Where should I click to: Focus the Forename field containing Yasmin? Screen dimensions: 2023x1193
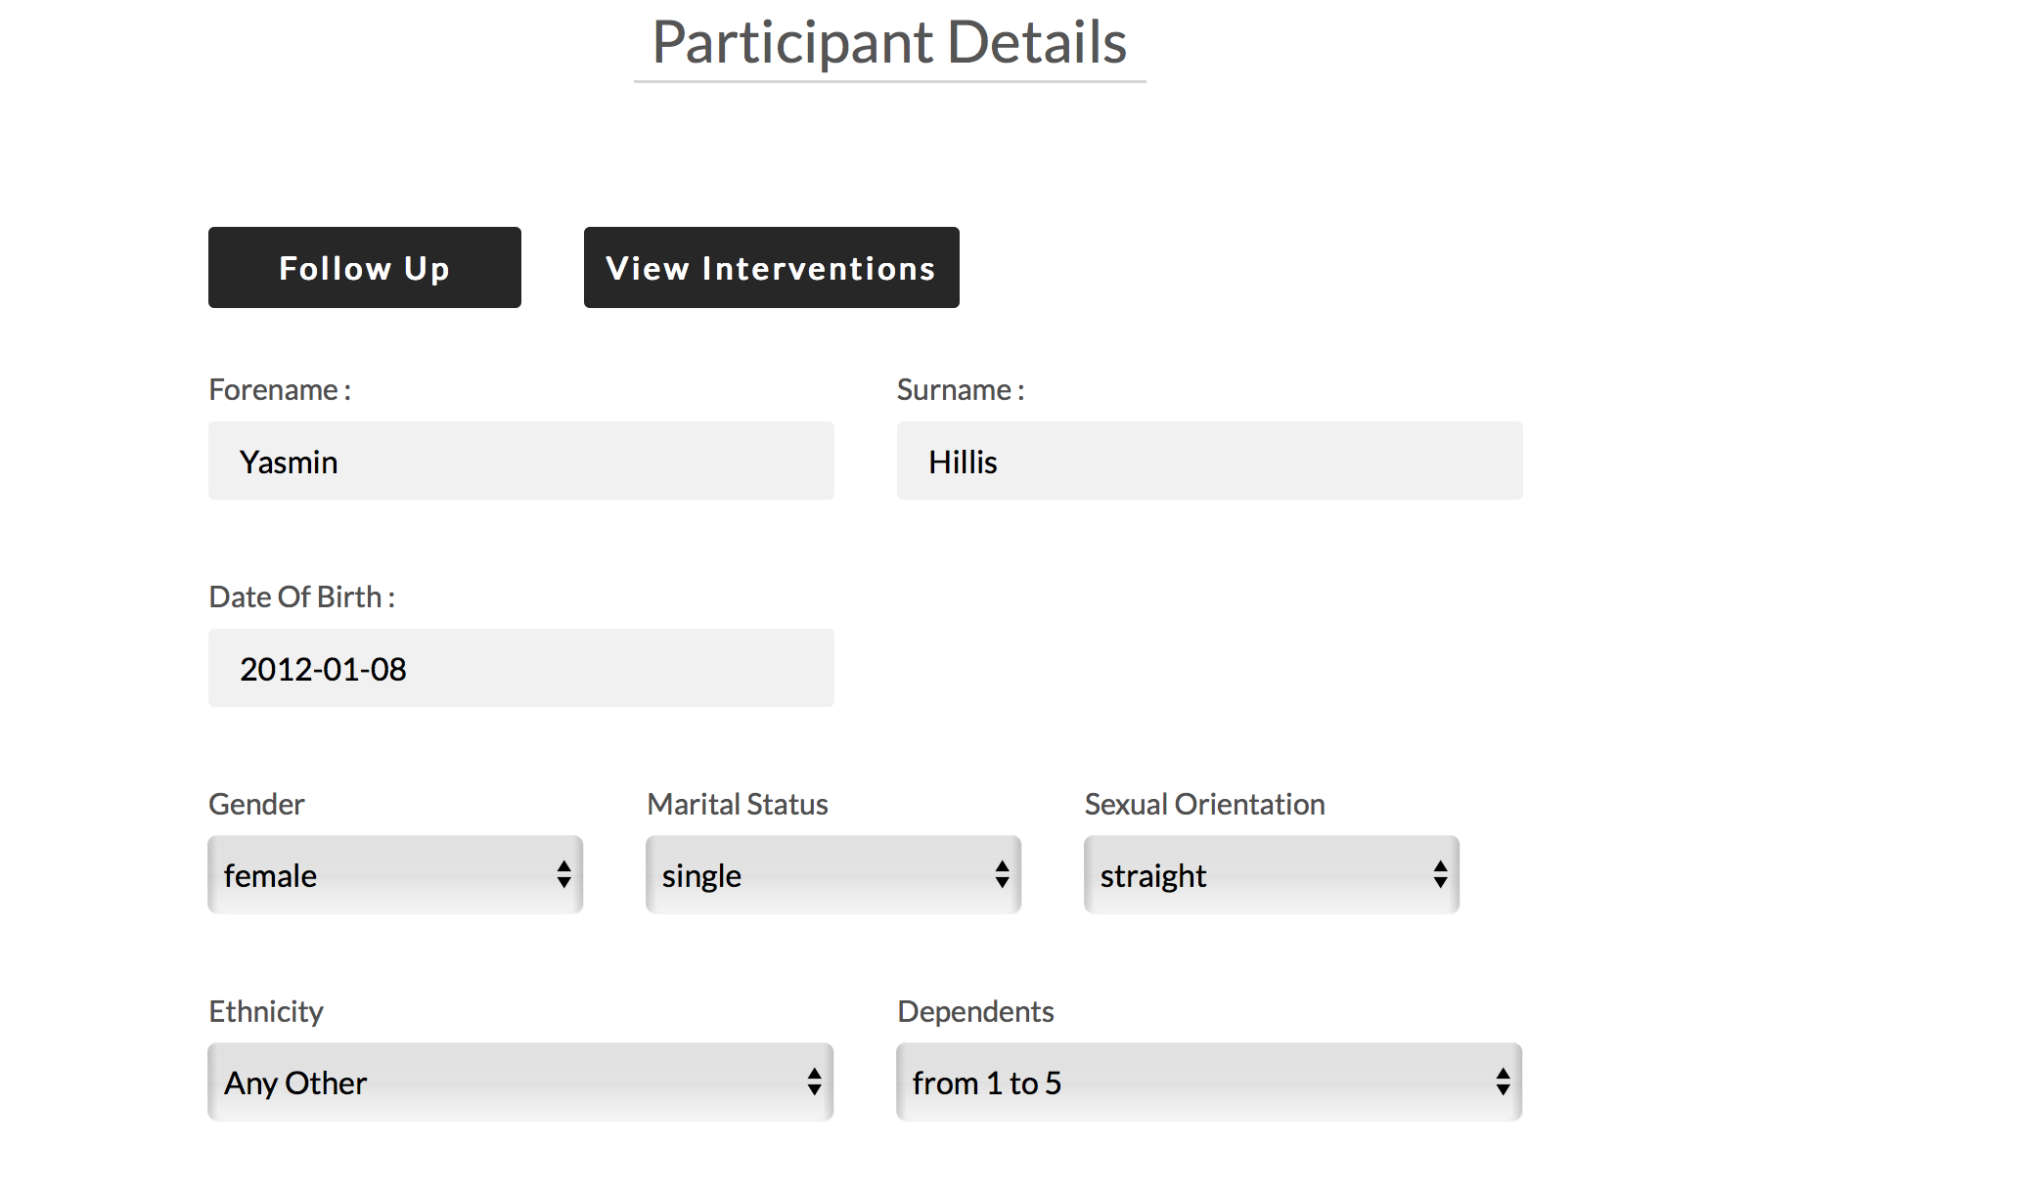tap(520, 462)
